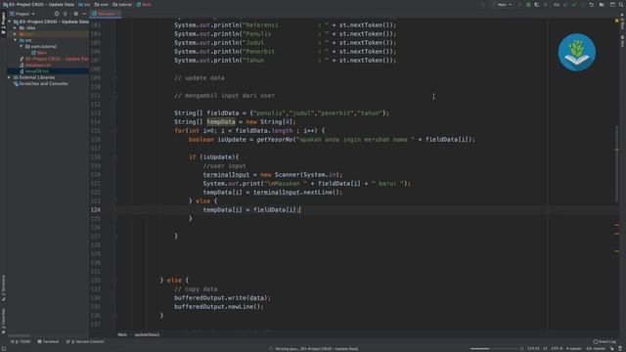Viewport: 626px width, 352px height.
Task: Click the run with coverage icon
Action: (x=537, y=4)
